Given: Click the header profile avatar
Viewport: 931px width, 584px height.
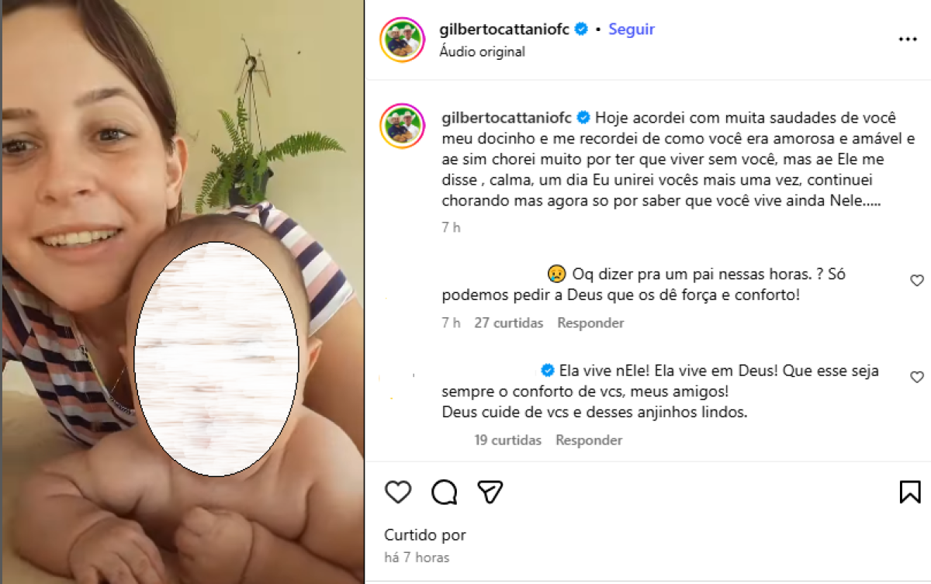Looking at the screenshot, I should point(402,40).
